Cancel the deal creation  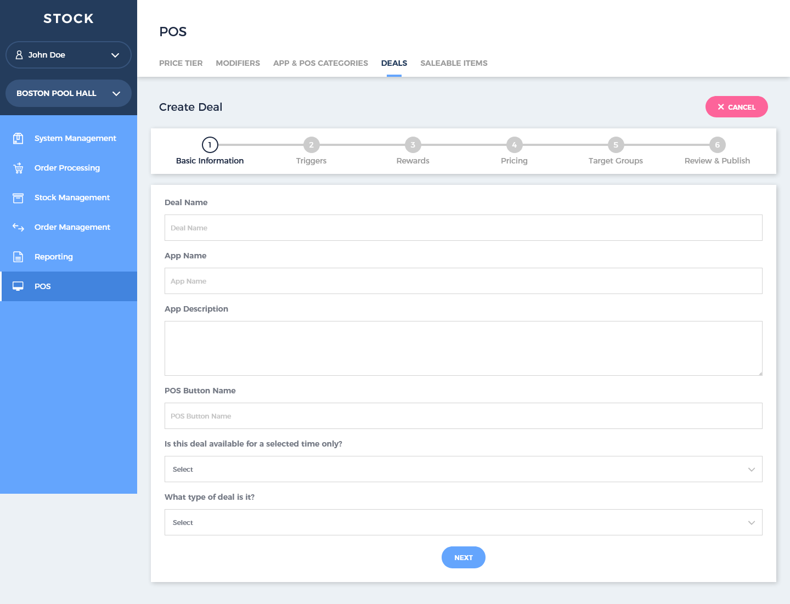(736, 106)
